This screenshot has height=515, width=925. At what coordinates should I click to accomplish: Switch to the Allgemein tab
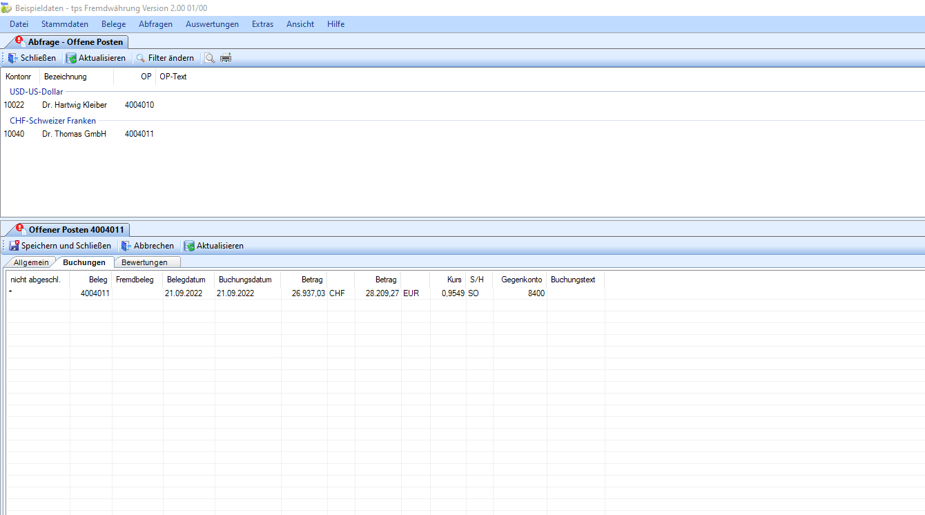(x=31, y=262)
